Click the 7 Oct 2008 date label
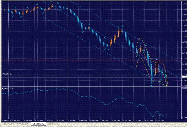The height and width of the screenshot is (127, 187). pos(137,120)
